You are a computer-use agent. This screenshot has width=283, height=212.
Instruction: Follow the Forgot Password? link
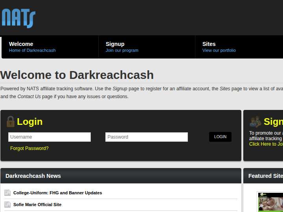pyautogui.click(x=29, y=148)
